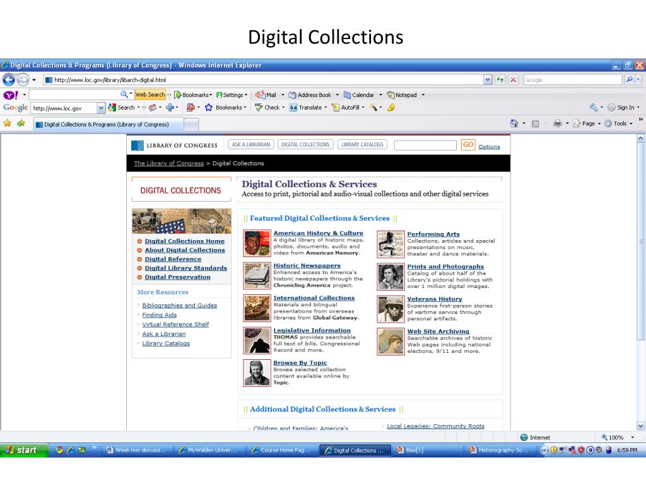
Task: Open the Address Book toolbar item
Action: tap(310, 95)
